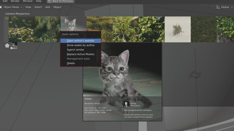Click the Object Mode icon in header
This screenshot has height=131, width=234.
[x=1, y=7]
